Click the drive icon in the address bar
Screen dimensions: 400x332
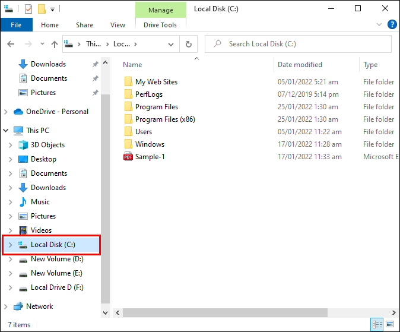pyautogui.click(x=68, y=44)
